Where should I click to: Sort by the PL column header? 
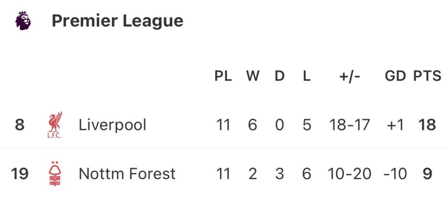pos(223,76)
